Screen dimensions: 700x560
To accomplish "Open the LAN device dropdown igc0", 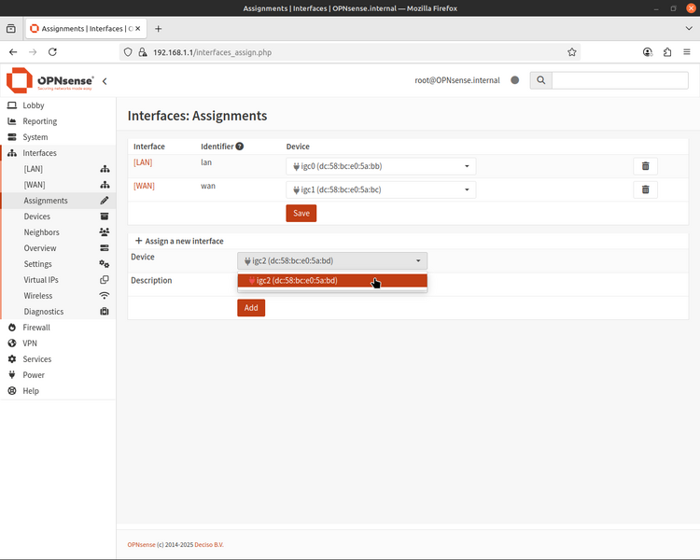I will (381, 166).
